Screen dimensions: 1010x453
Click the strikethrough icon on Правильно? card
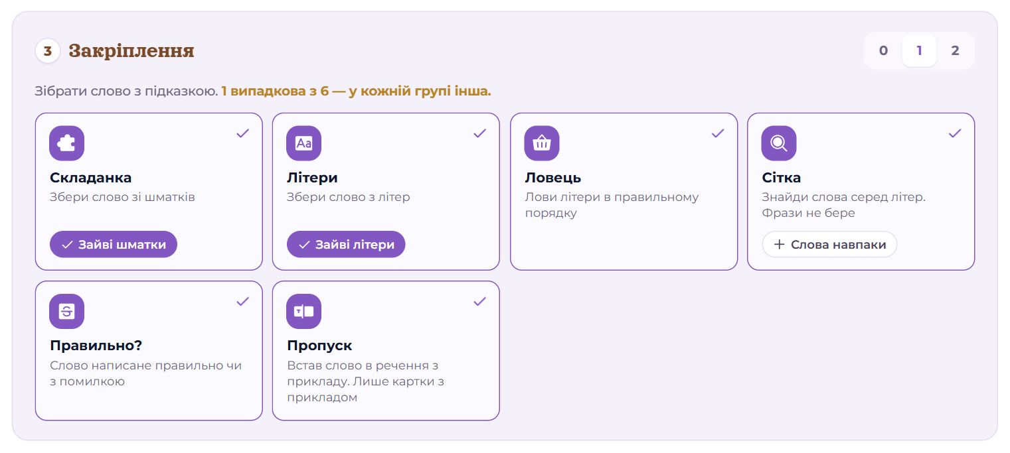[x=66, y=311]
